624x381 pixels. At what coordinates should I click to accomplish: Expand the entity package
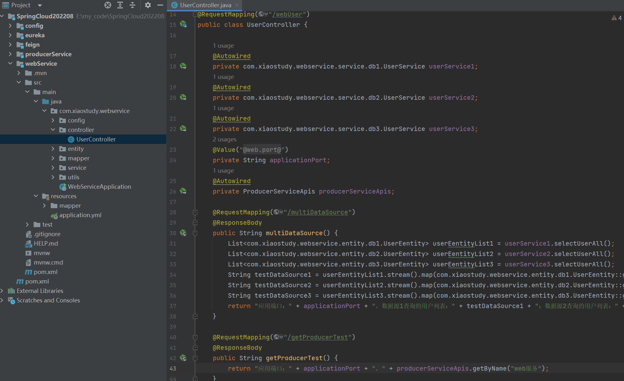pos(53,149)
